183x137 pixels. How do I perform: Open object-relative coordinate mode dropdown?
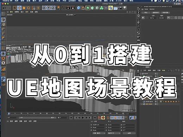coord(99,133)
